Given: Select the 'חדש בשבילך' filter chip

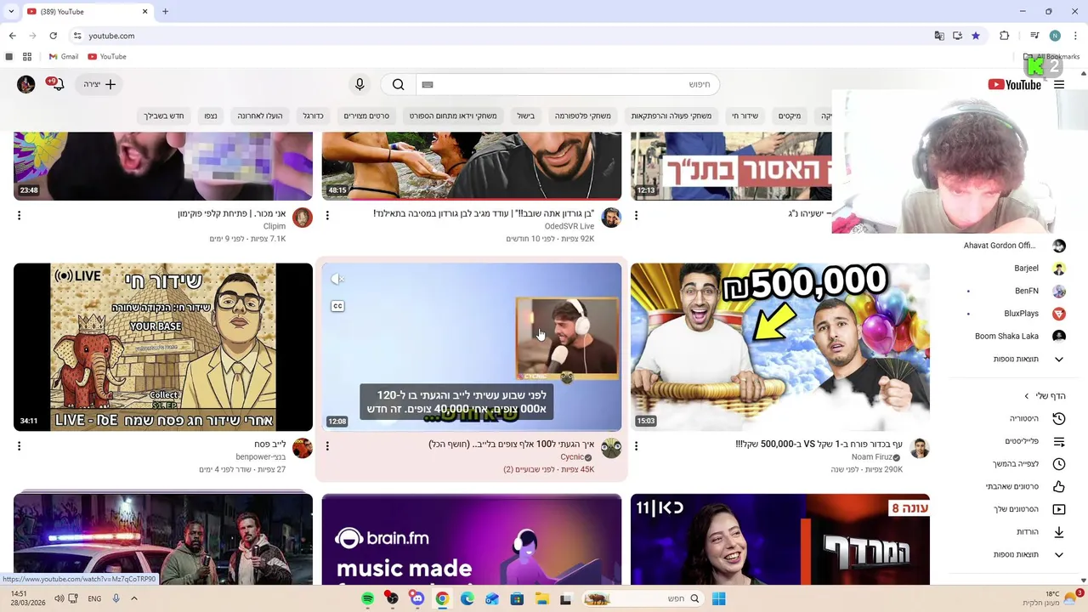Looking at the screenshot, I should [x=164, y=116].
